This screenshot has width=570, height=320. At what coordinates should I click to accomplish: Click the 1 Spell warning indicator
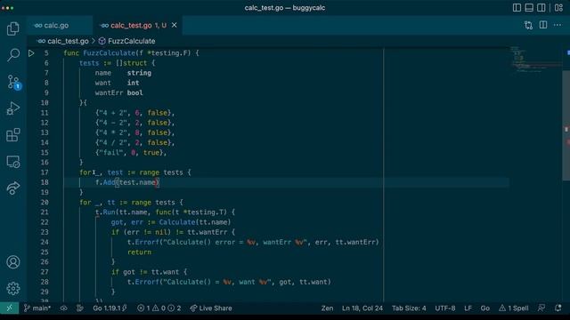tap(513, 308)
